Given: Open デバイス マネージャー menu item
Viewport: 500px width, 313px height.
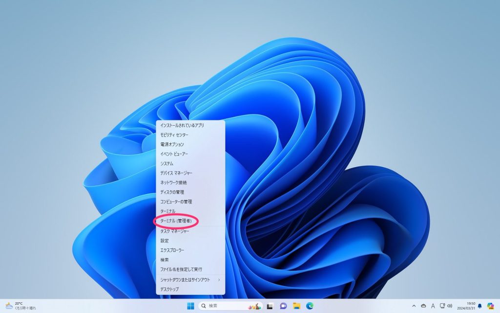Looking at the screenshot, I should 190,173.
